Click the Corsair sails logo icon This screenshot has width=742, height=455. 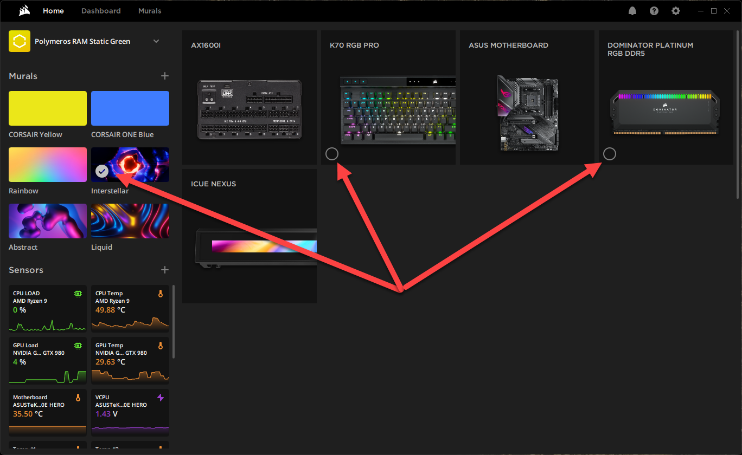[23, 11]
